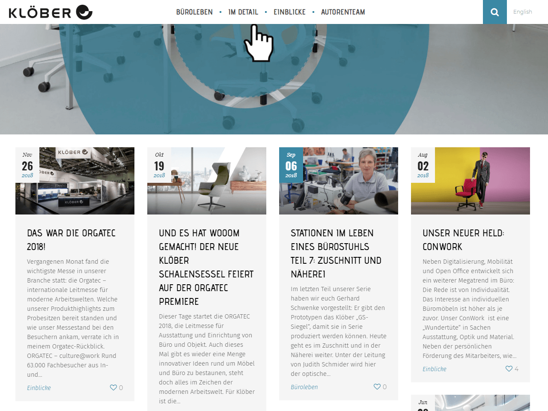Open the search icon in header
The width and height of the screenshot is (548, 411).
[494, 12]
